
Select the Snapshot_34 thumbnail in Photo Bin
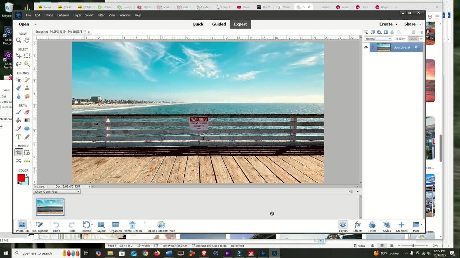(50, 207)
